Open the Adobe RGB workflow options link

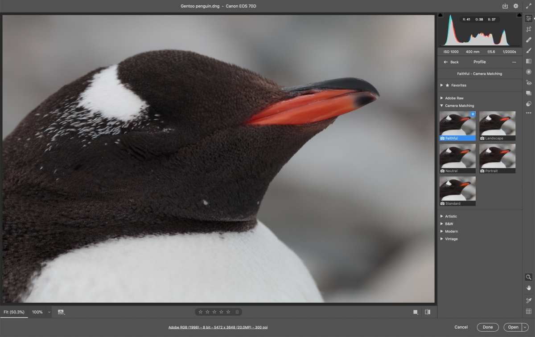(x=217, y=327)
